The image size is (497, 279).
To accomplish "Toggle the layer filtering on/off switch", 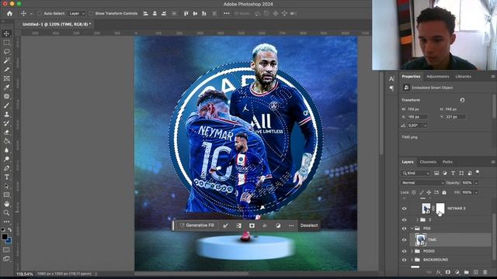I will 478,172.
